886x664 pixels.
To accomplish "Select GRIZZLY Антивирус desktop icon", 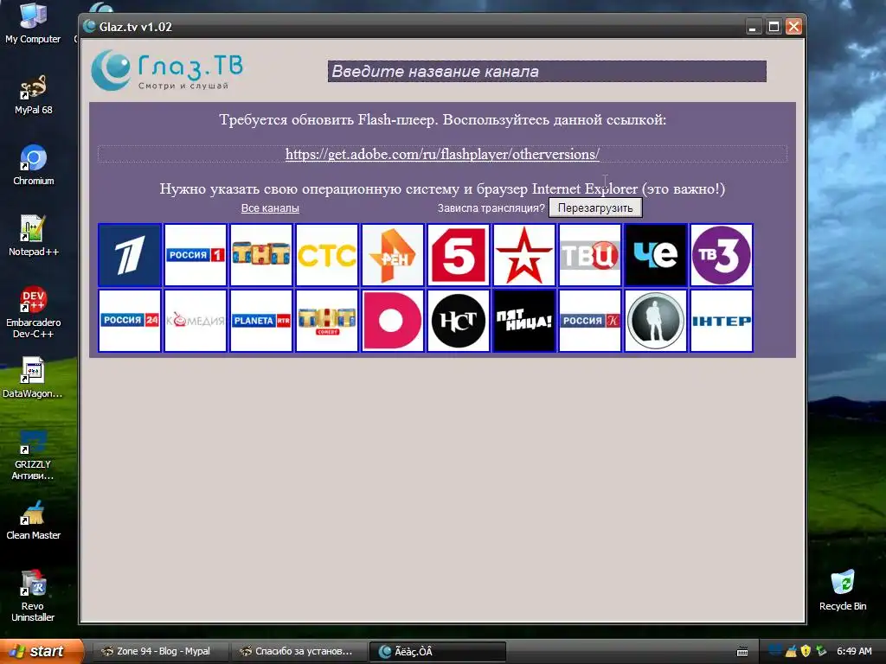I will 33,455.
